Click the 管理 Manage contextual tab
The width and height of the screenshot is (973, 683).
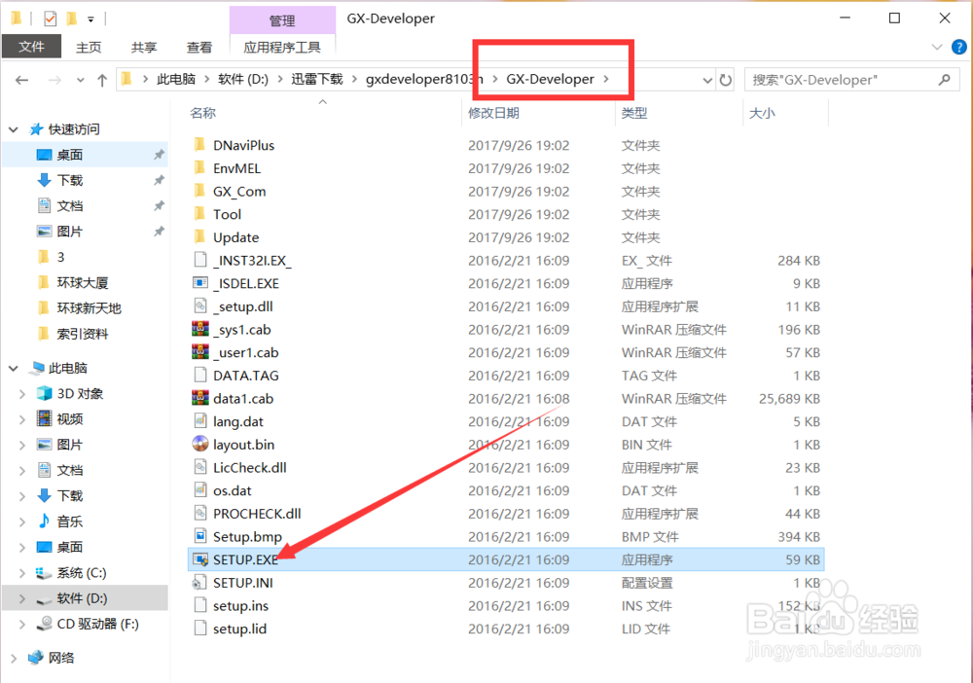[x=282, y=20]
